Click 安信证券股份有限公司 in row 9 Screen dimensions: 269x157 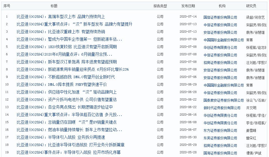[220, 77]
